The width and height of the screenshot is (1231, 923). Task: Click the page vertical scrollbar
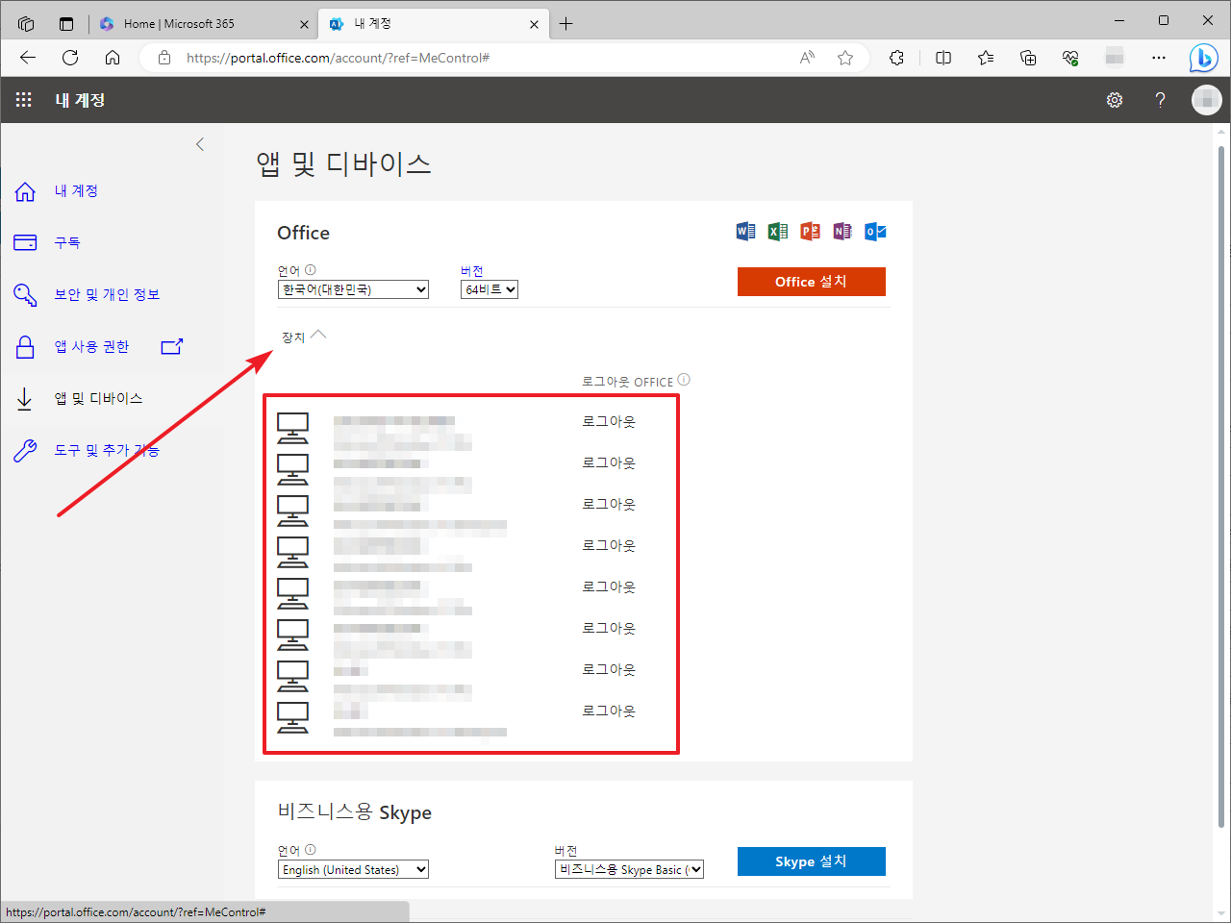(x=1221, y=486)
